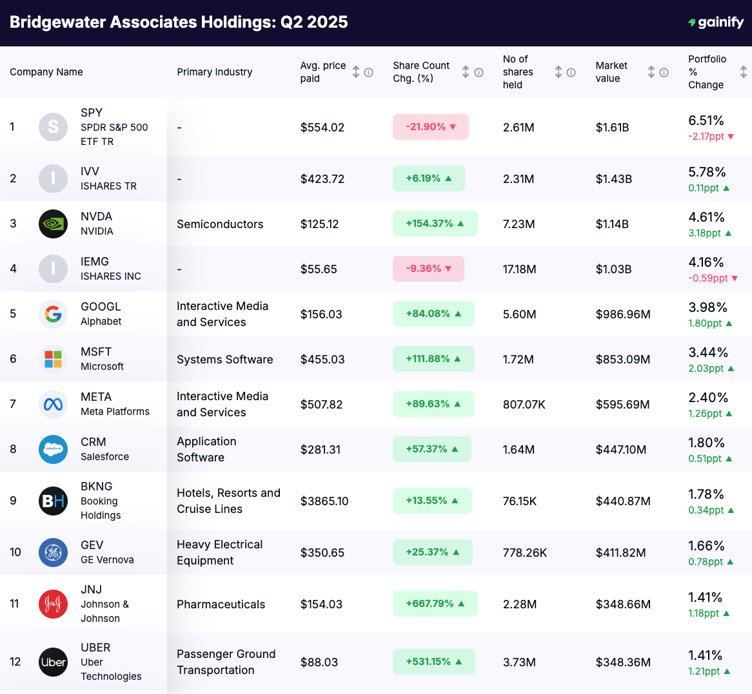Click the GEV GE Vernova name

coord(107,552)
